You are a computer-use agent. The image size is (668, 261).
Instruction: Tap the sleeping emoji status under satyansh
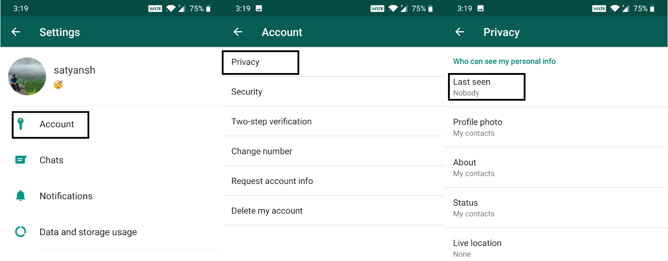[58, 84]
